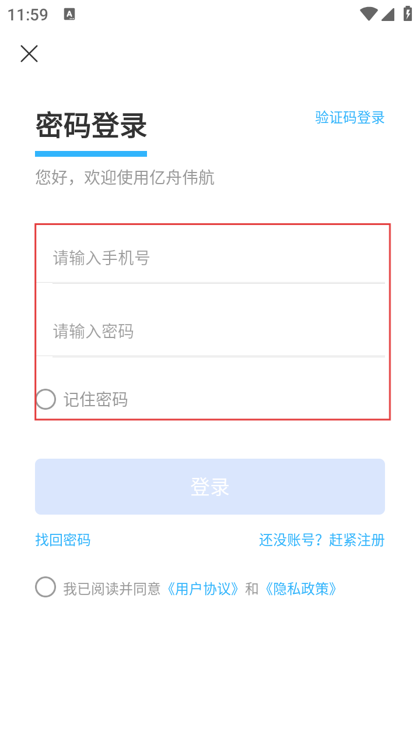
Task: Open the 《用户协议》 link
Action: (x=202, y=589)
